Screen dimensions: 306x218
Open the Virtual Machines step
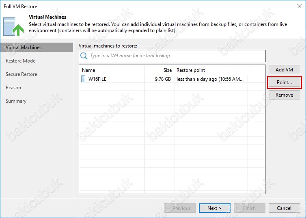[x=37, y=47]
